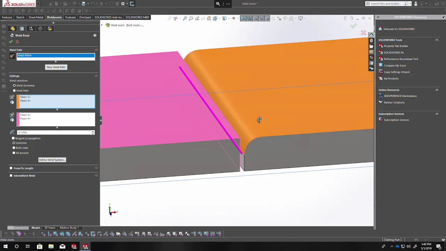Open Copy Settings Wizard link
Screen dimensions: 446x251
397,72
